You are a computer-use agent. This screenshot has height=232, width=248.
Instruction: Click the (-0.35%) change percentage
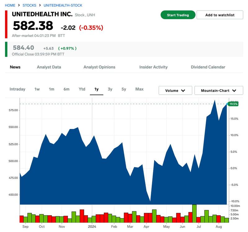click(x=91, y=28)
